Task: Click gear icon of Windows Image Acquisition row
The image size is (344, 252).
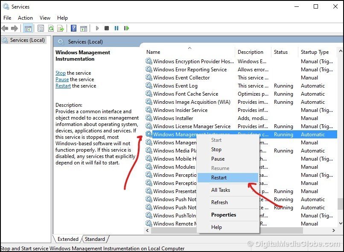Action: [149, 102]
